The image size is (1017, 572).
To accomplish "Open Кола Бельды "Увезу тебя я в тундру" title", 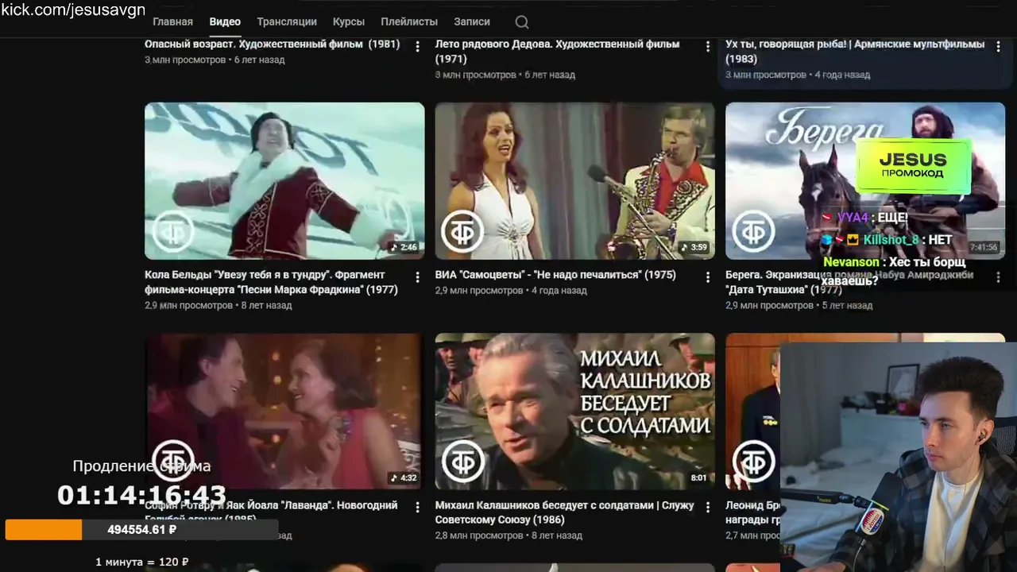I will 271,282.
